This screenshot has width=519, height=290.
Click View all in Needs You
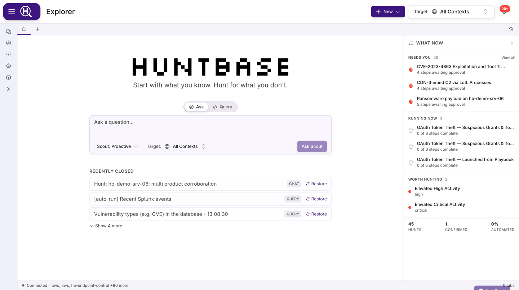(x=508, y=58)
